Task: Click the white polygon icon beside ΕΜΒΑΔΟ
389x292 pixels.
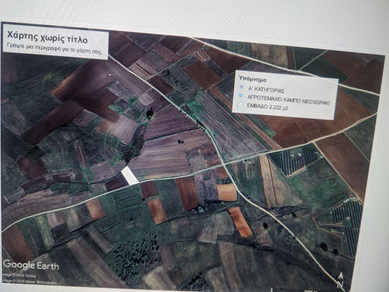Action: click(240, 104)
